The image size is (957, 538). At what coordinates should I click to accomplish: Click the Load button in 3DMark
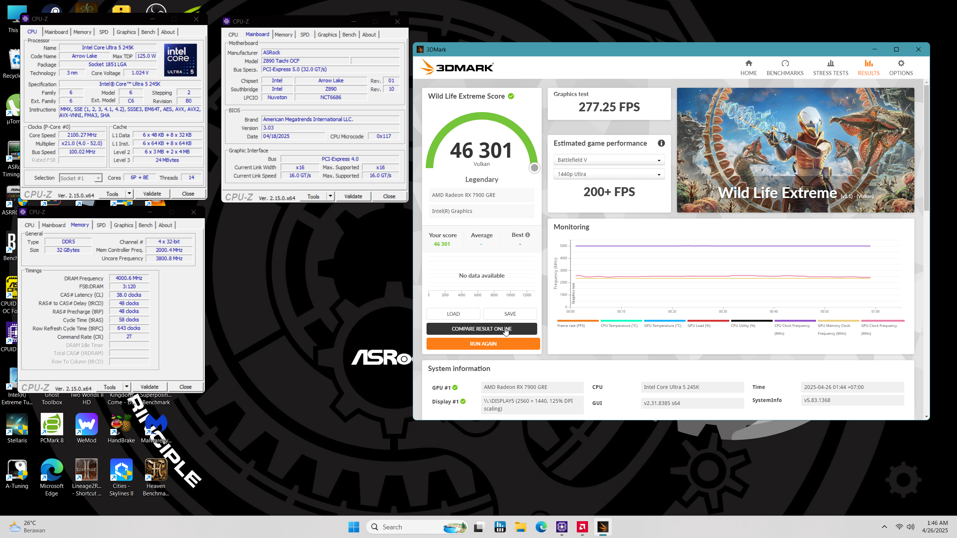point(453,314)
